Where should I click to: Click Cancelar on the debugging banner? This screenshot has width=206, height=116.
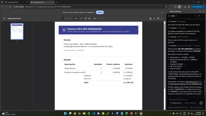100,12
